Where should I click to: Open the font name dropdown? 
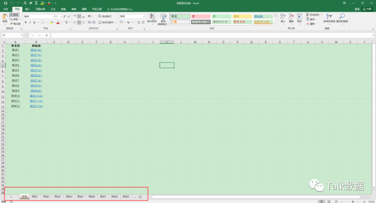point(53,16)
